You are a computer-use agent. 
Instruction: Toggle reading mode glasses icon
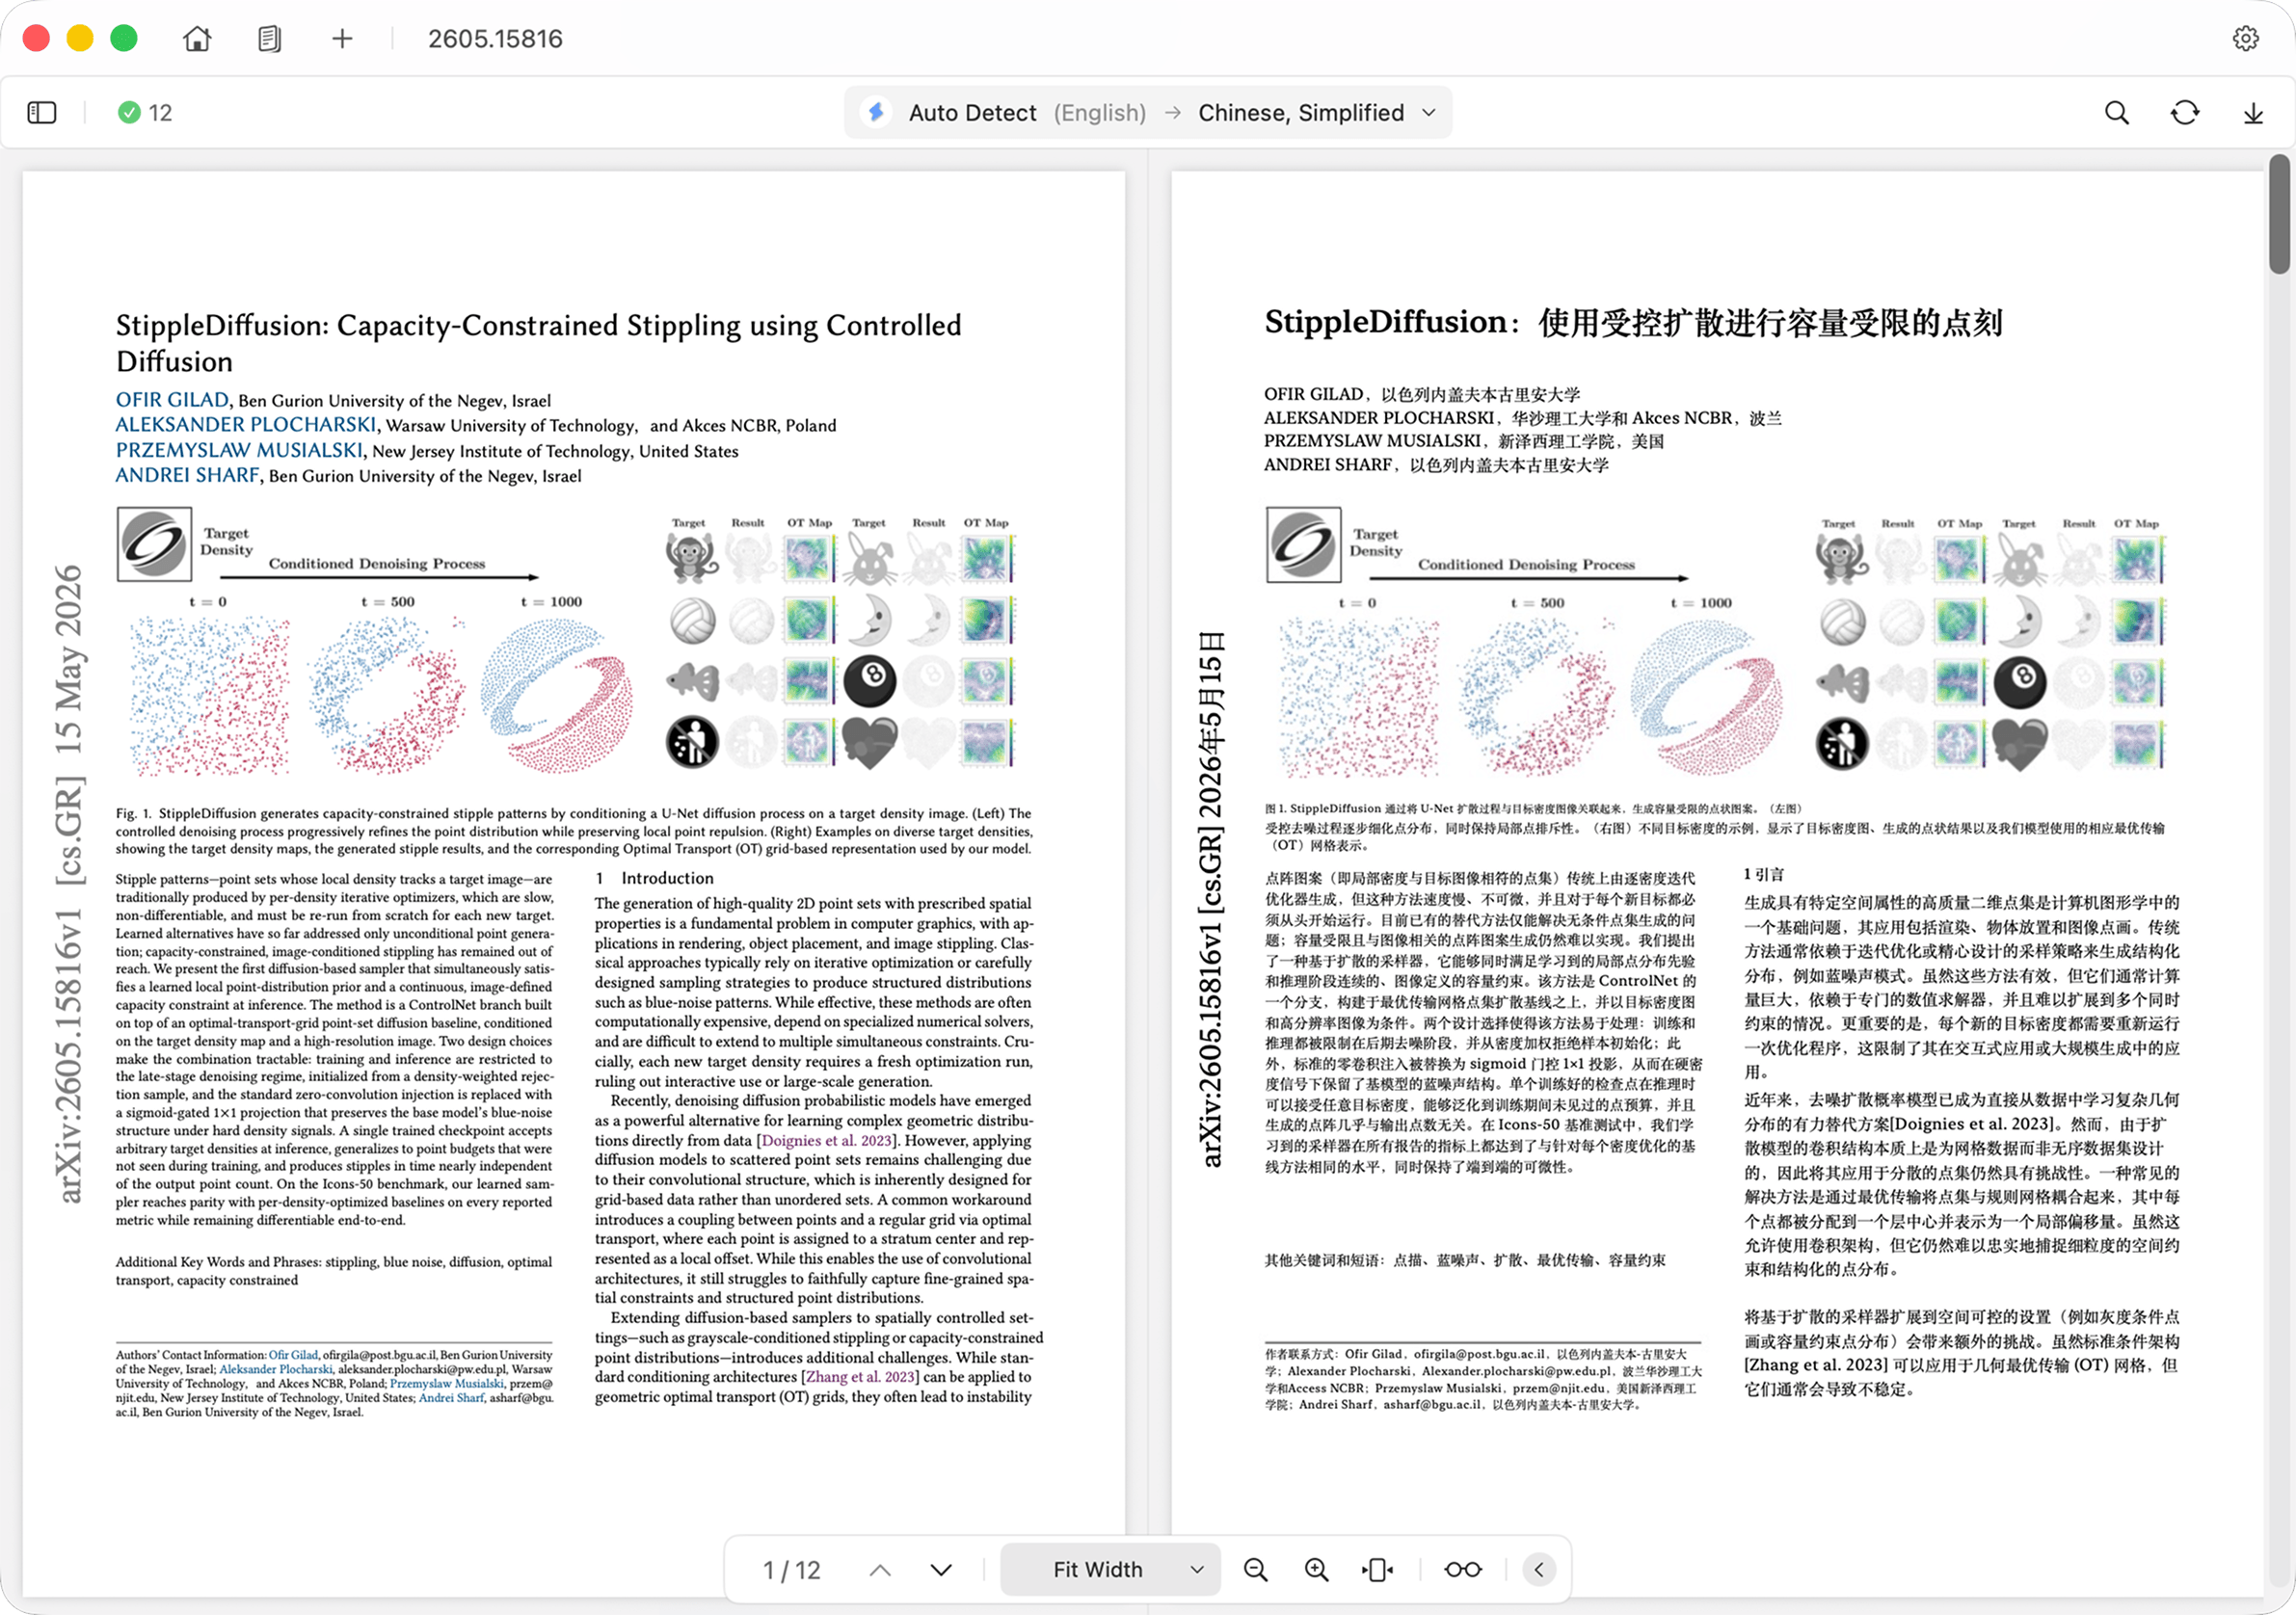(1462, 1570)
